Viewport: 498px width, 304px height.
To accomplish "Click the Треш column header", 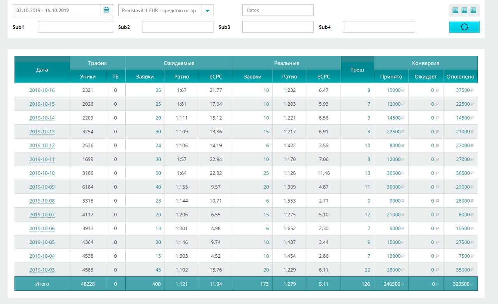I will pyautogui.click(x=357, y=70).
